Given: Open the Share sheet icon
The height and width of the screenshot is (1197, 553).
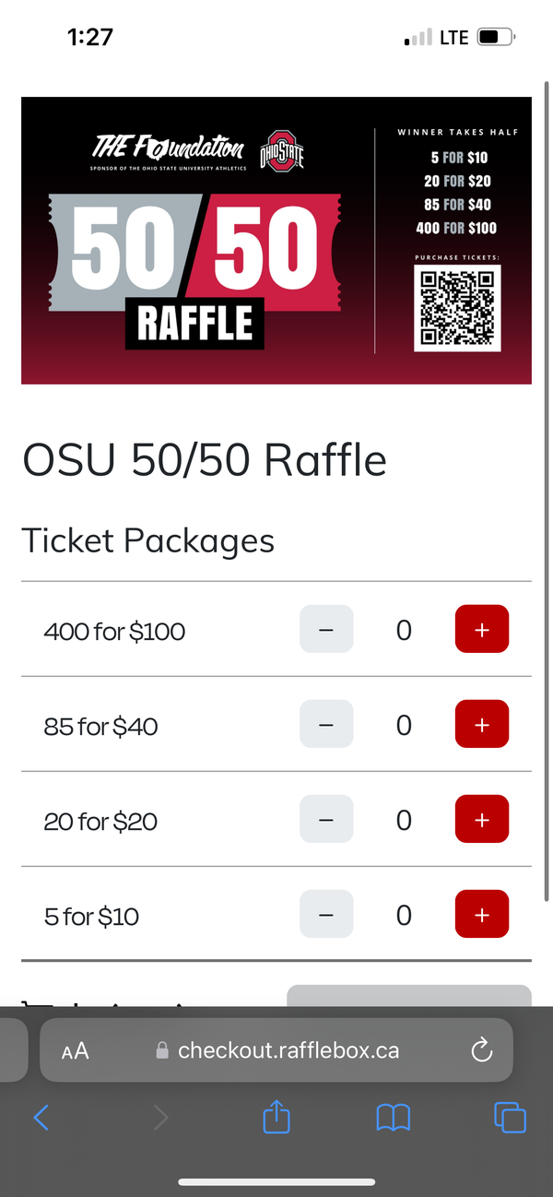Looking at the screenshot, I should 276,1117.
